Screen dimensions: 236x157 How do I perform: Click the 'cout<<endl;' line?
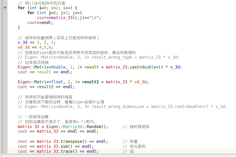point(40,23)
